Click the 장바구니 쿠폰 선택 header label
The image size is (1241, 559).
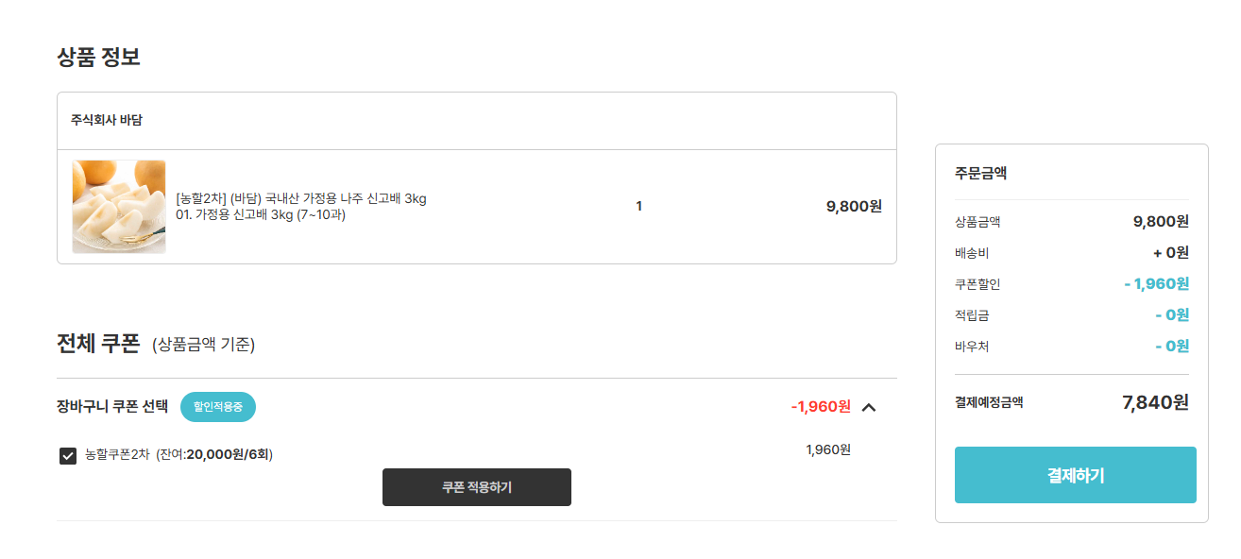click(112, 407)
